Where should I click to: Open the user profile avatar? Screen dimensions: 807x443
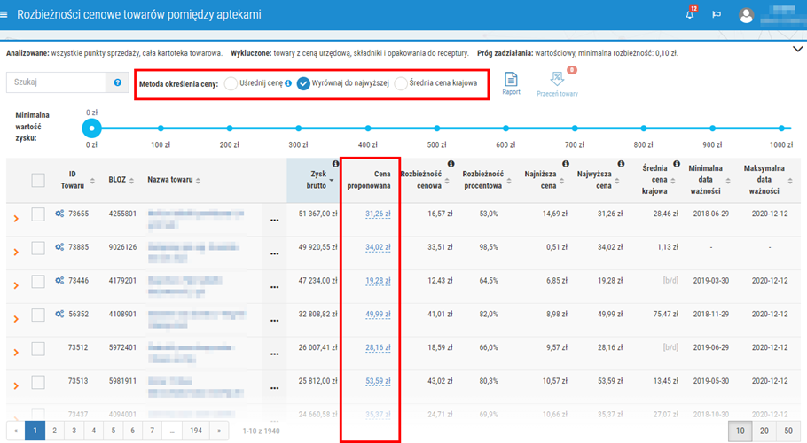click(747, 15)
